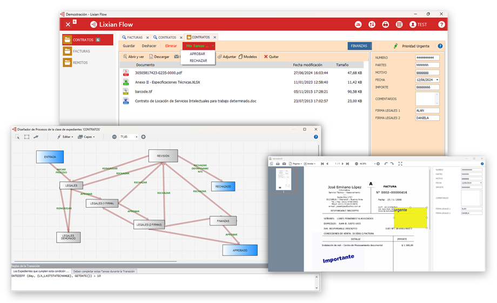Close the FACTURAS tab

(x=147, y=37)
